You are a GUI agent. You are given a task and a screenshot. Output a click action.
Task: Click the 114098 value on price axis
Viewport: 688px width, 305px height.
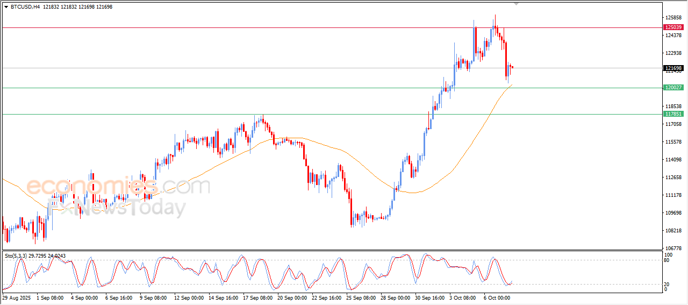(673, 160)
